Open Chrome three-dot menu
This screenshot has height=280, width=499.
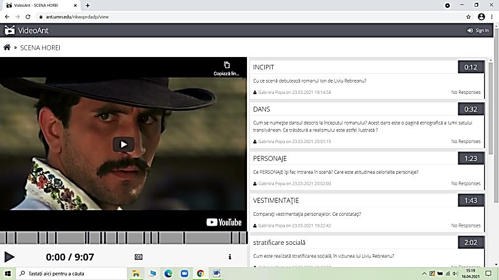pos(492,17)
